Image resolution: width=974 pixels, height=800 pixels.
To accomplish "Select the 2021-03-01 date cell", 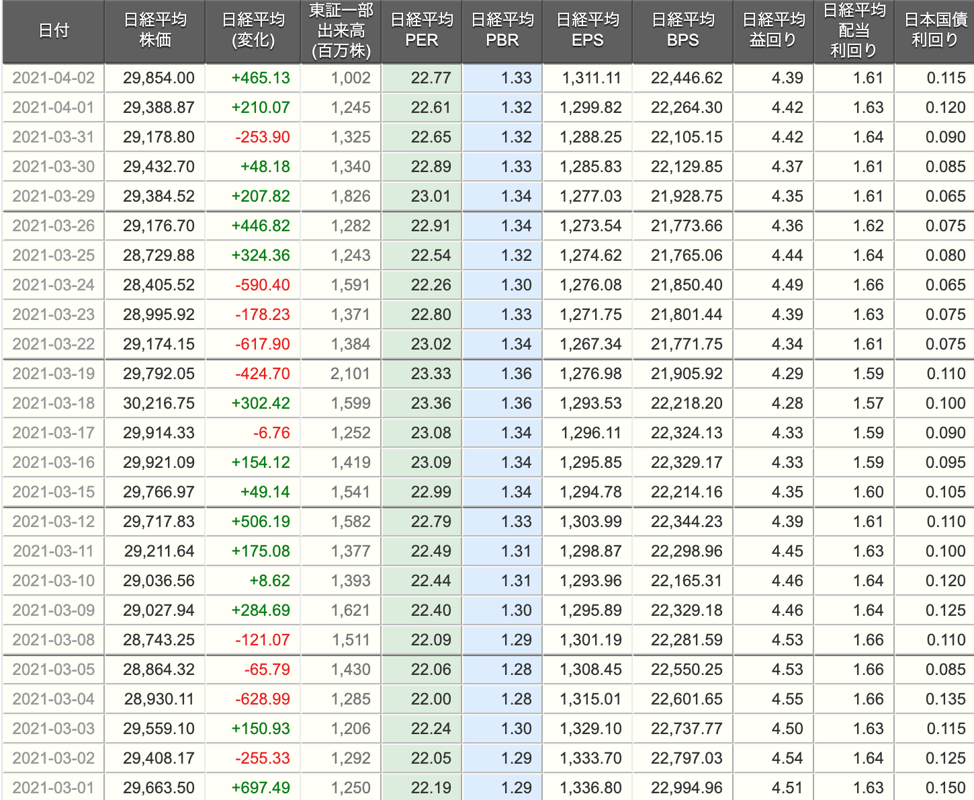I will pos(54,788).
